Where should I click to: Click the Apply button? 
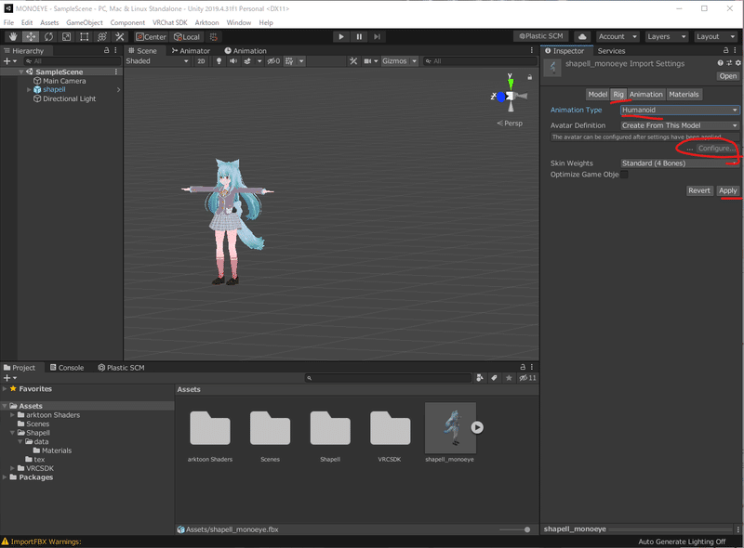point(727,190)
